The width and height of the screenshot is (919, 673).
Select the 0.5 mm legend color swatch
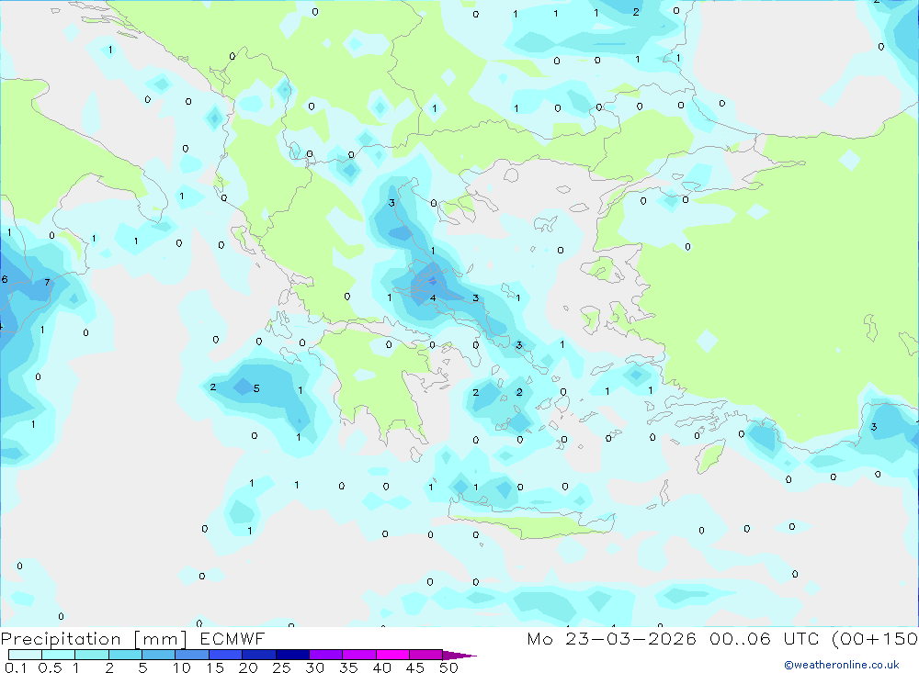(59, 655)
